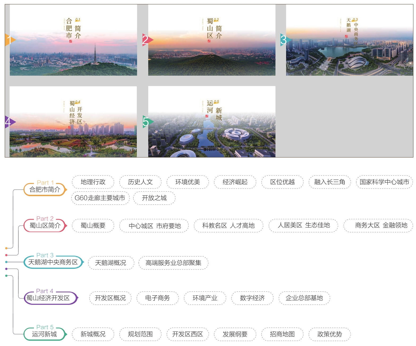This screenshot has width=416, height=346.
Task: Click the 政策优势 tag
Action: pos(330,334)
